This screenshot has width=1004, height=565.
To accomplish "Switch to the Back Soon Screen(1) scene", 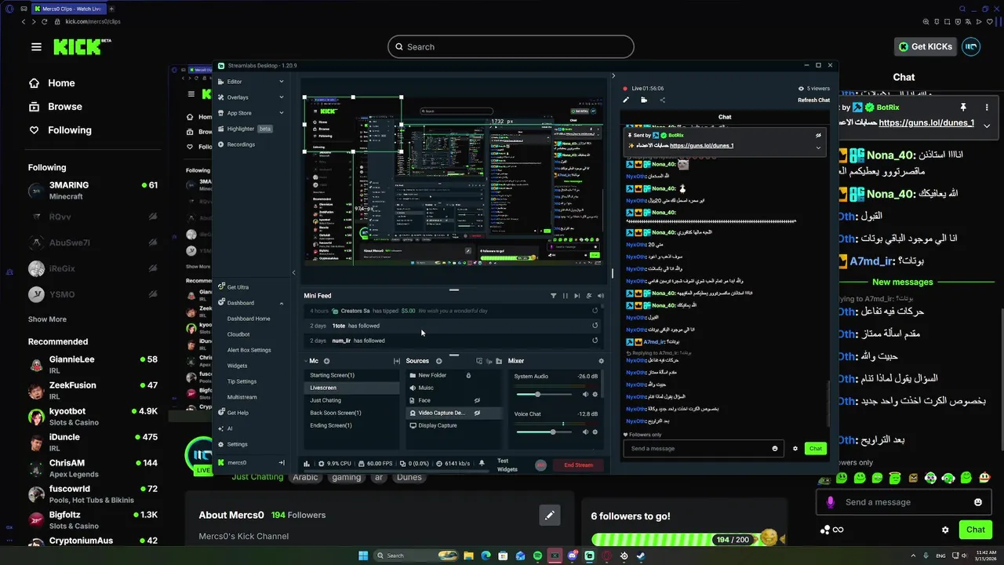I will (351, 413).
